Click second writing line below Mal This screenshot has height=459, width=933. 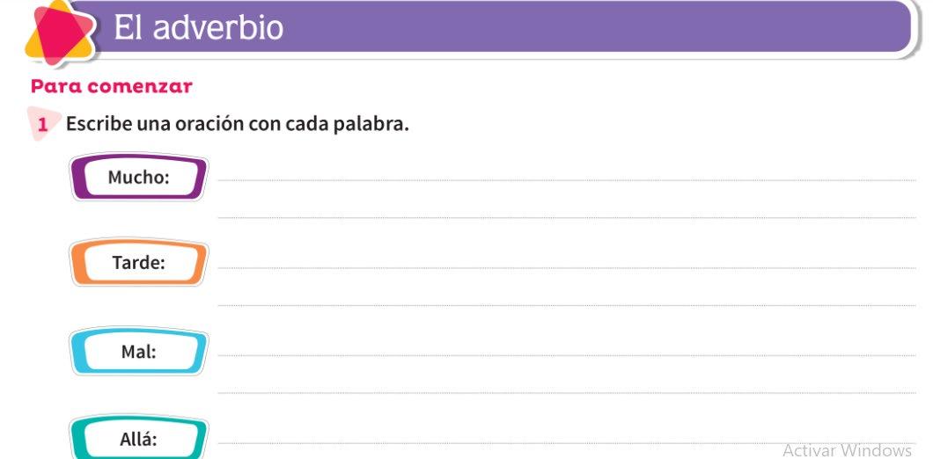[563, 392]
